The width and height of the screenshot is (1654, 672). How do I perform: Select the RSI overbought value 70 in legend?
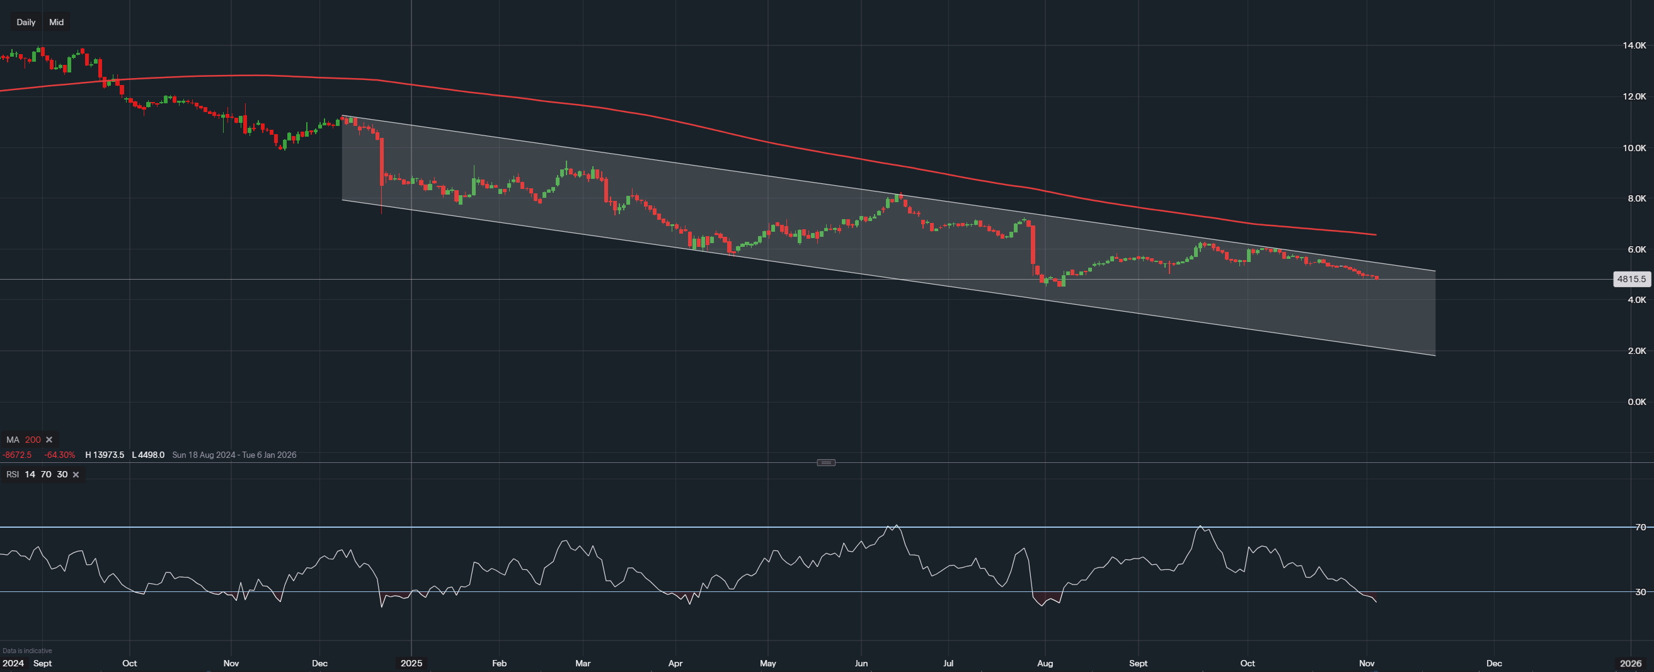pos(45,475)
